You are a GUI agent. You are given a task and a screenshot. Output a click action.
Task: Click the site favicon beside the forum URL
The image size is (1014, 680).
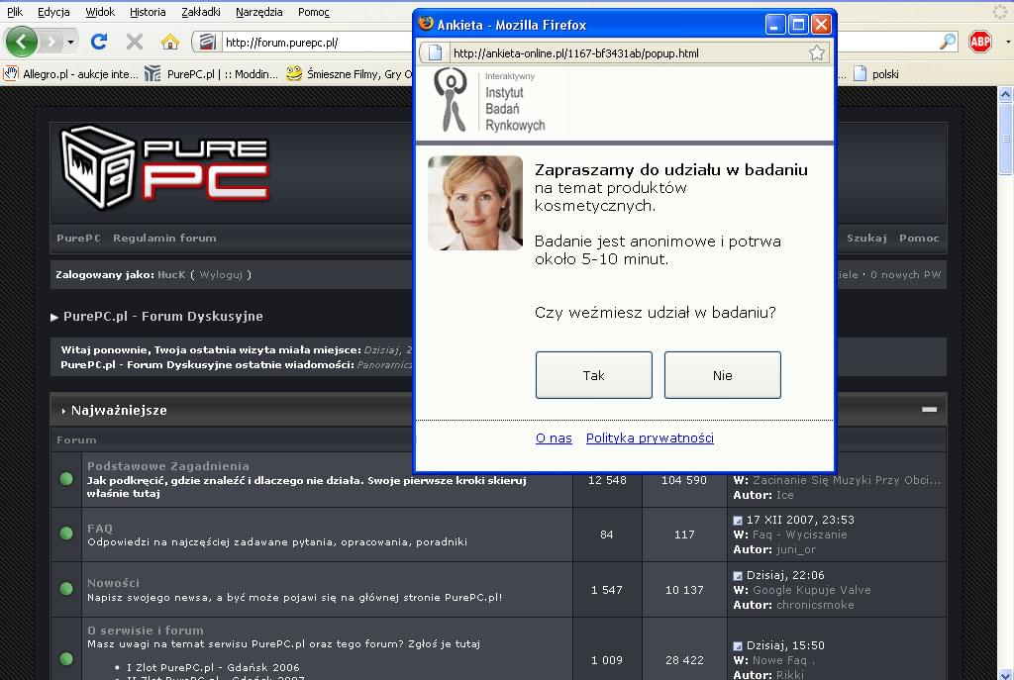click(207, 43)
